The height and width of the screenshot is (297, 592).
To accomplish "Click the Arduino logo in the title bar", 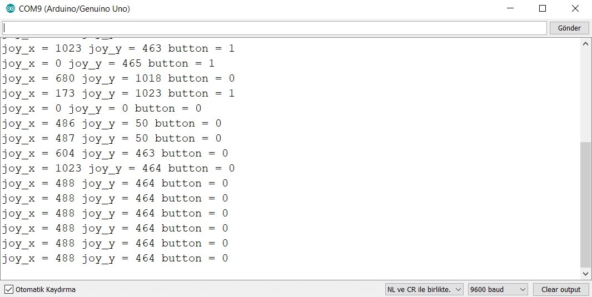I will pos(10,9).
